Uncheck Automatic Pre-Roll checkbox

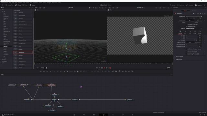click(186, 26)
